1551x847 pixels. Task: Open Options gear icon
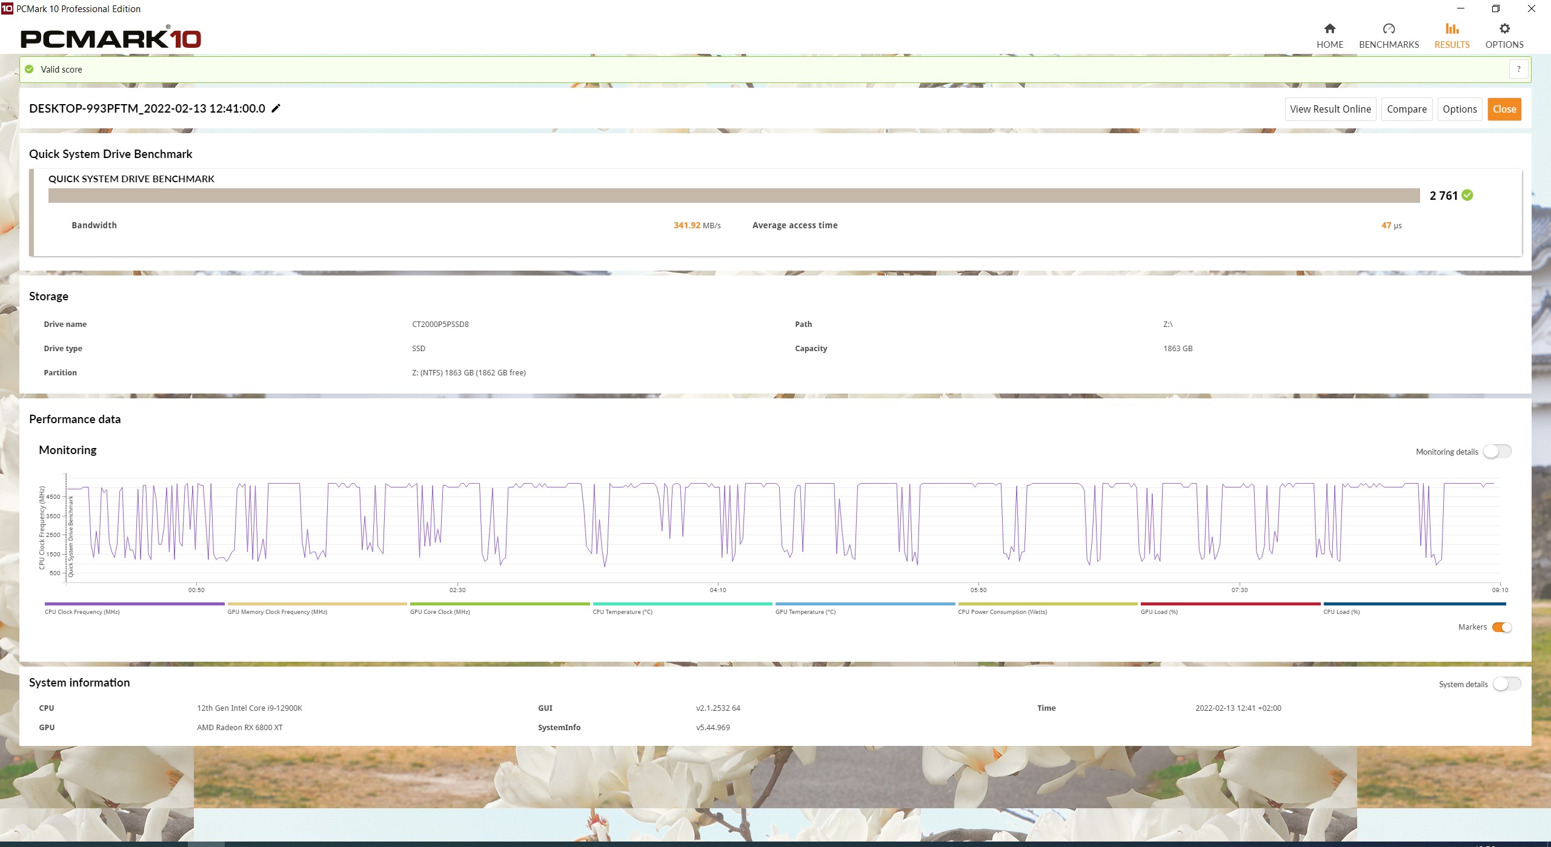pyautogui.click(x=1504, y=29)
